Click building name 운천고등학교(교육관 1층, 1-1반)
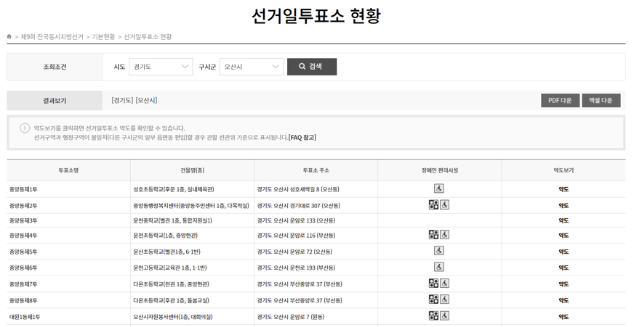Image resolution: width=634 pixels, height=327 pixels. coord(170,268)
